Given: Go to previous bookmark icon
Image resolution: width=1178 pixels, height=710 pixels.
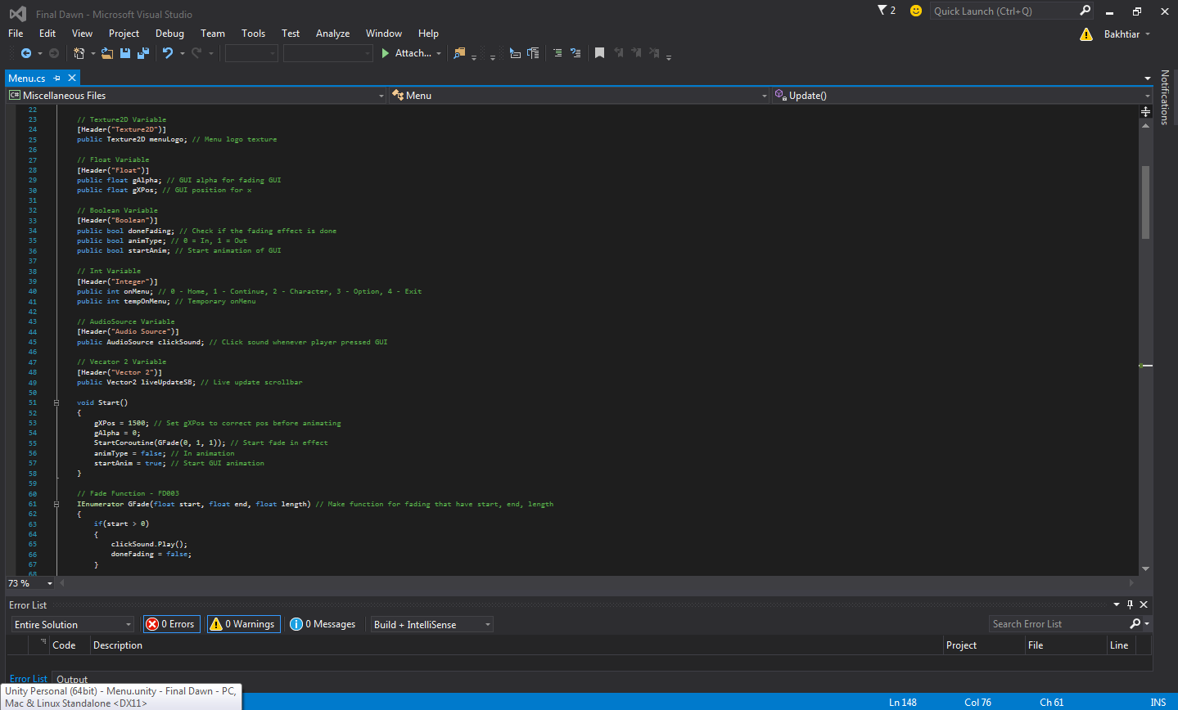Looking at the screenshot, I should click(619, 53).
